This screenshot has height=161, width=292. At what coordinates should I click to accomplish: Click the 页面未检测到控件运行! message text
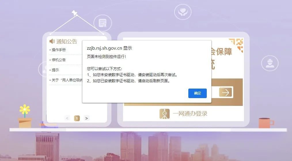[107, 57]
